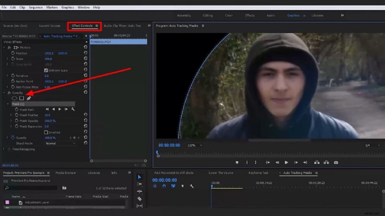
Task: Open the Program monitor 100% zoom dropdown
Action: pyautogui.click(x=195, y=145)
